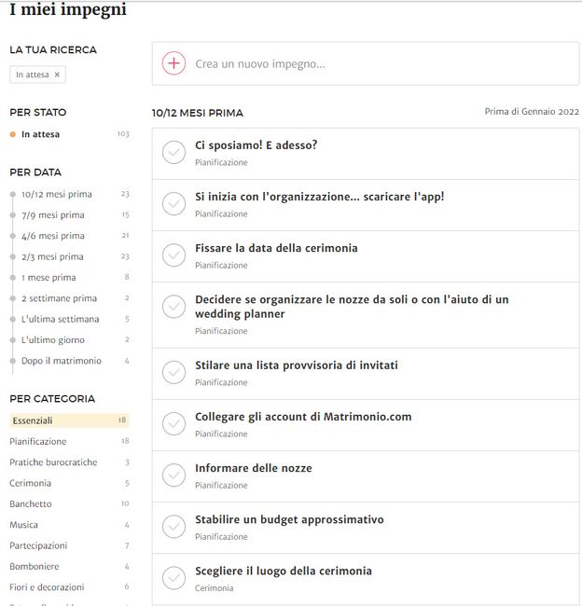
Task: Check 'Collegare gli account di Matrimonio.com' circle
Action: click(173, 423)
